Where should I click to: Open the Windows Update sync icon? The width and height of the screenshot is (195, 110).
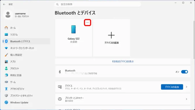pyautogui.click(x=6, y=102)
